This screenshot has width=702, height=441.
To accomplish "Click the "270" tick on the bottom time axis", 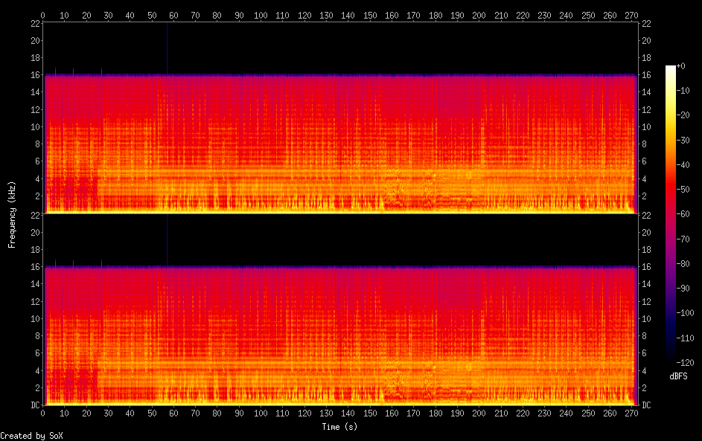I will 631,413.
